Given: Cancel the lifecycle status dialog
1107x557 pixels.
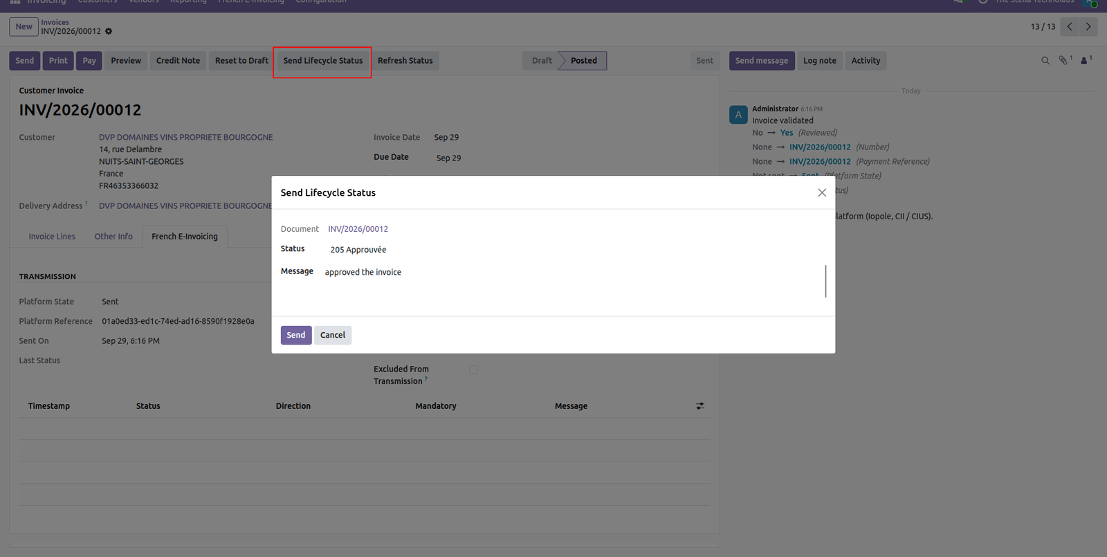Looking at the screenshot, I should coord(333,335).
